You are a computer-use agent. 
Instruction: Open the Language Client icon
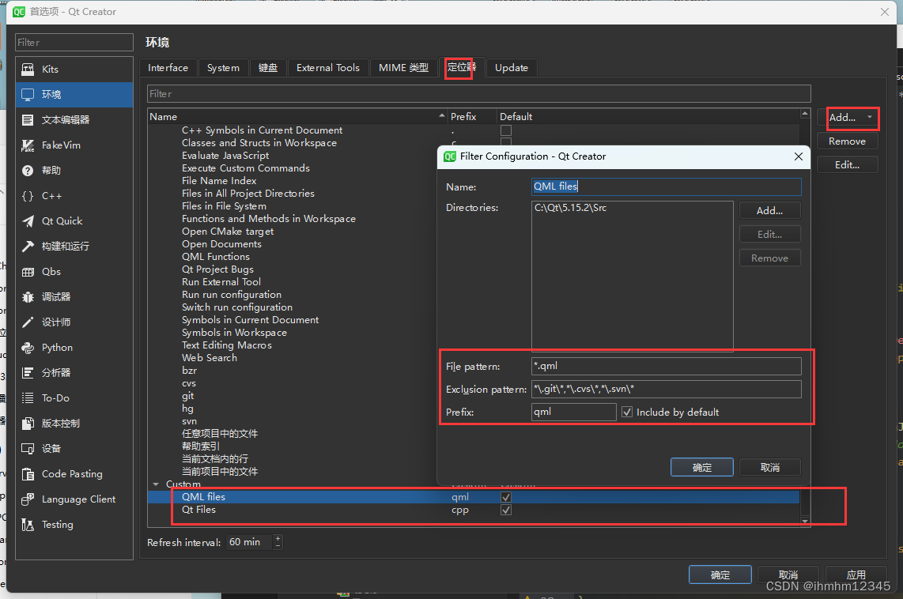click(x=28, y=499)
